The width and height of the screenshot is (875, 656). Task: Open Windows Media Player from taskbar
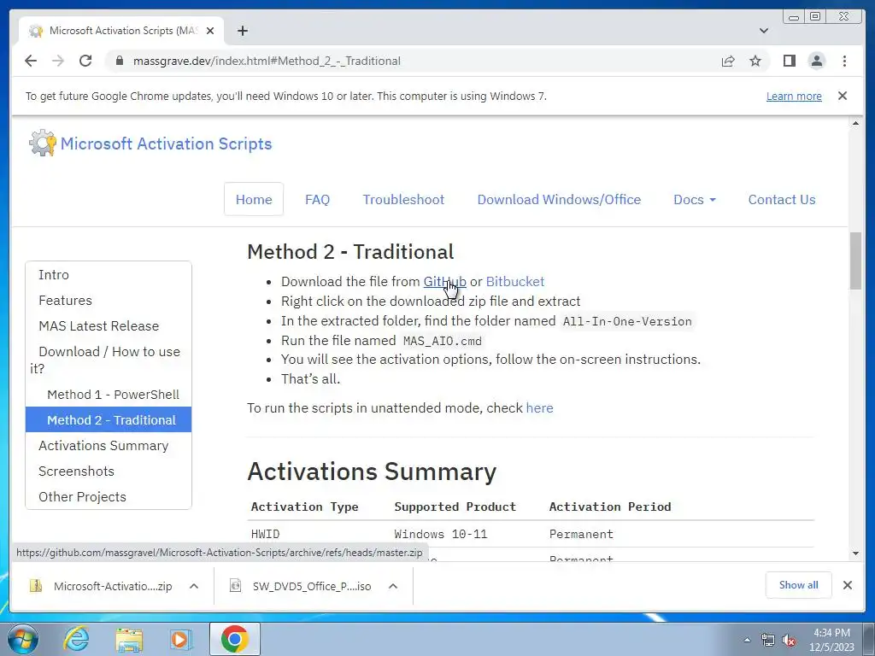pos(180,639)
